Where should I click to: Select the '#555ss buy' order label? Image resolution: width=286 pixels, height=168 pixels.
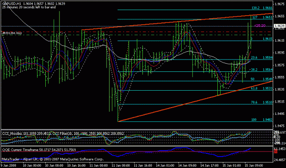12,33
